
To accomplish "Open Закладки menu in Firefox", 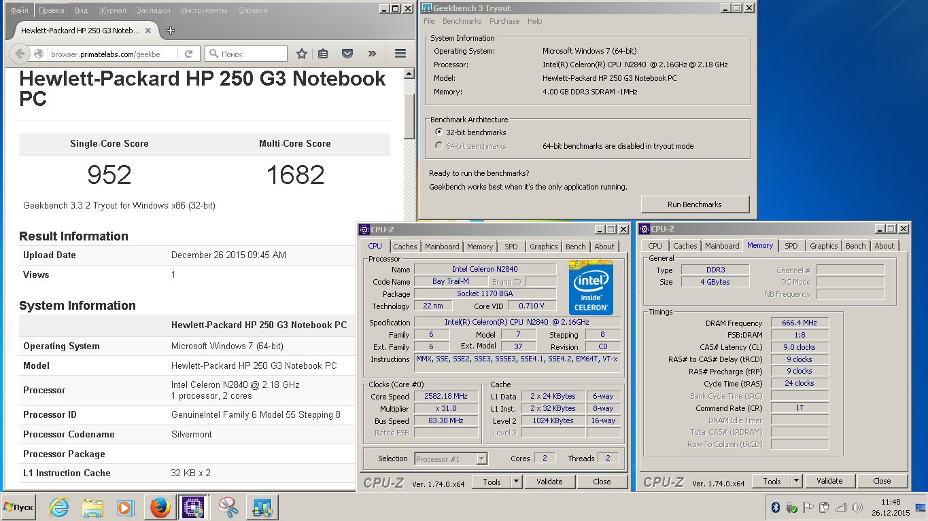I will (x=154, y=11).
